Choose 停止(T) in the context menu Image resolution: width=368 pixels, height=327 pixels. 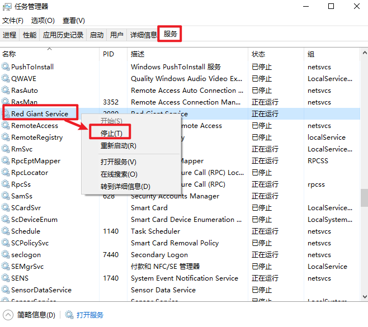click(111, 134)
